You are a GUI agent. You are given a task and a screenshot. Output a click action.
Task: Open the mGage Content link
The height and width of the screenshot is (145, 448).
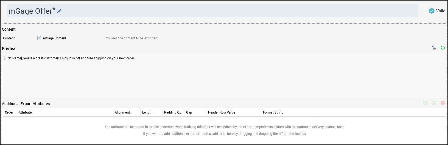(x=55, y=38)
